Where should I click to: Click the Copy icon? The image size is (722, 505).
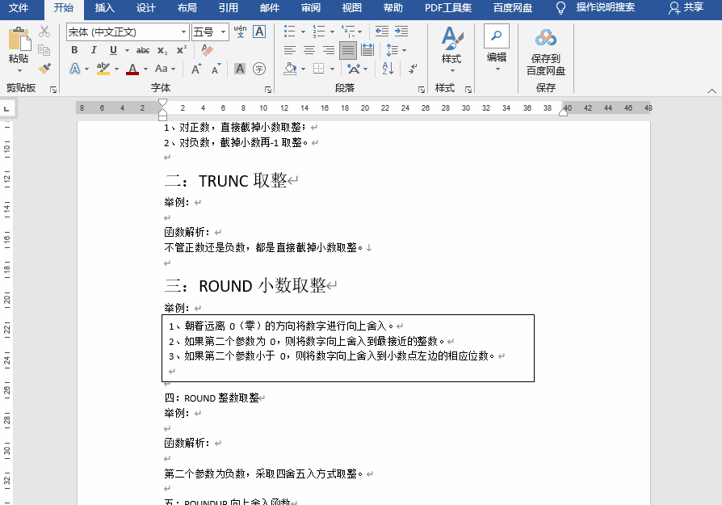[44, 50]
